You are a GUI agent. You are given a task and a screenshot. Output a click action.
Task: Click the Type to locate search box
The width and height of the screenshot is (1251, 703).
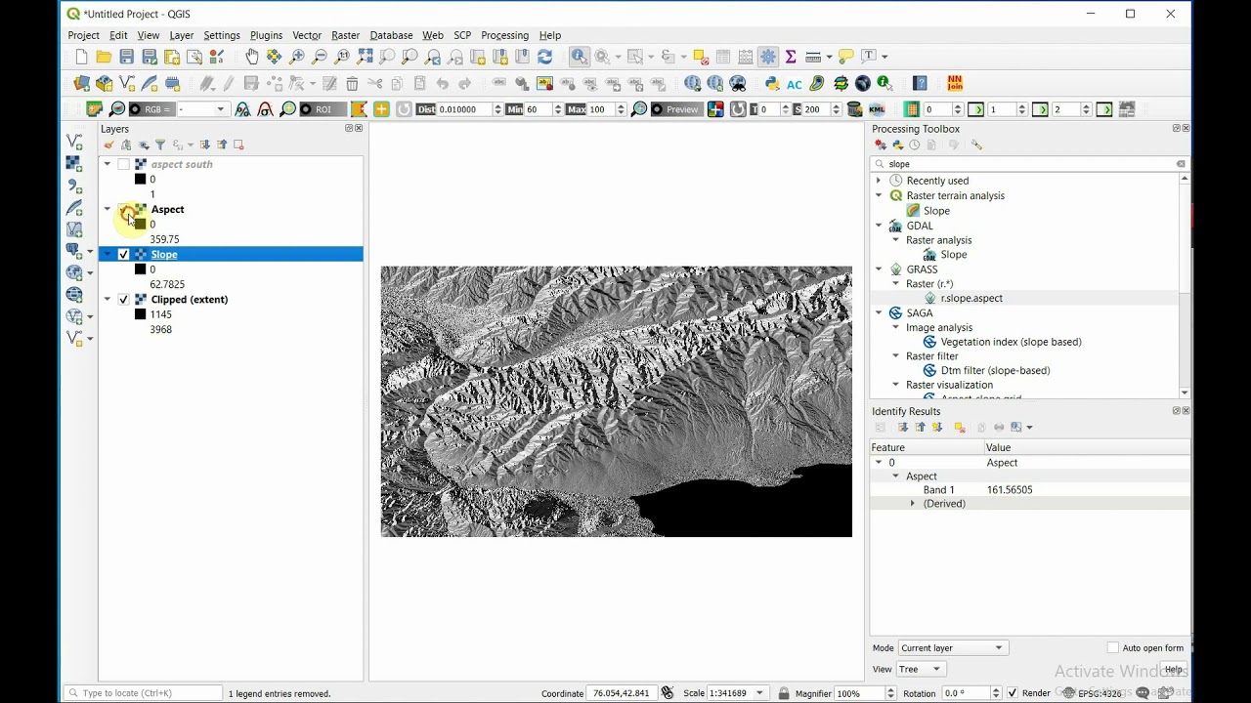144,693
